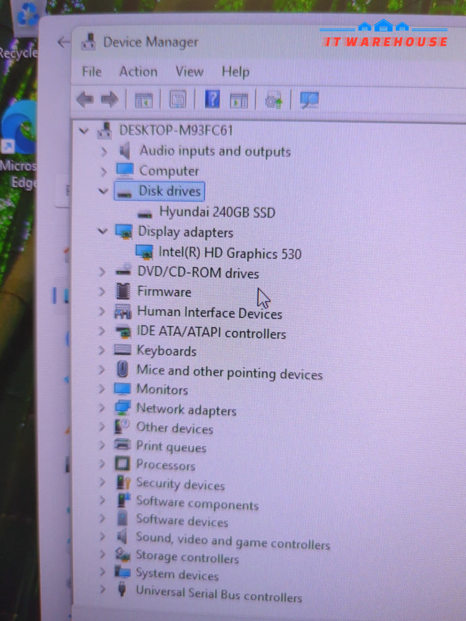Expand the Software components chevron
This screenshot has height=621, width=466.
103,500
